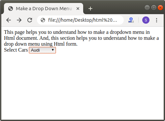Open the Select Cars dropdown showing Audi
Image resolution: width=165 pixels, height=121 pixels.
[42, 50]
